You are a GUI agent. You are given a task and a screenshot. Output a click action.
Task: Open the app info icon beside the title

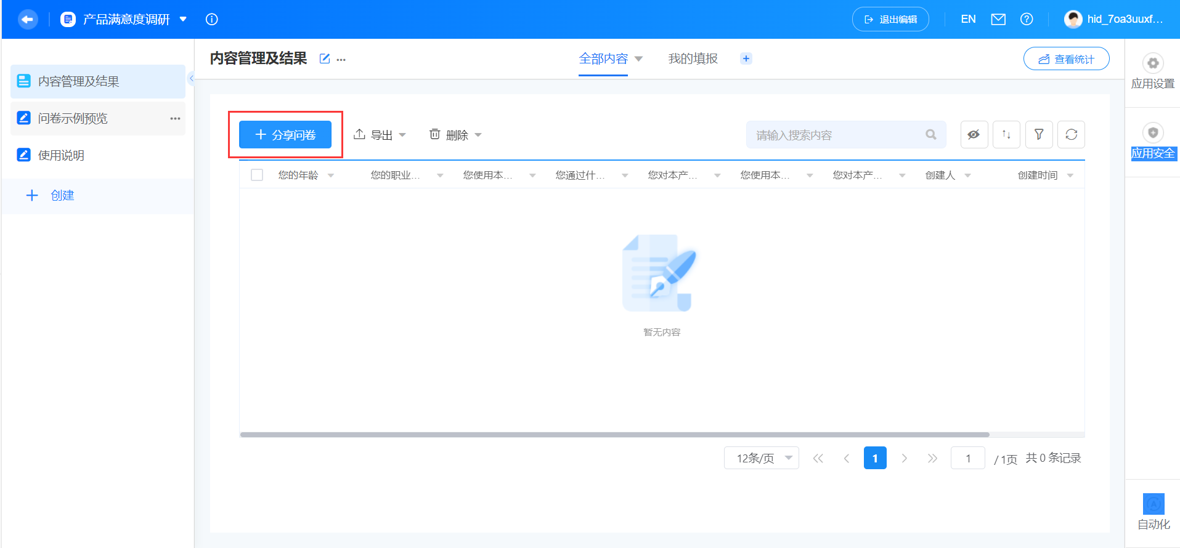(211, 19)
